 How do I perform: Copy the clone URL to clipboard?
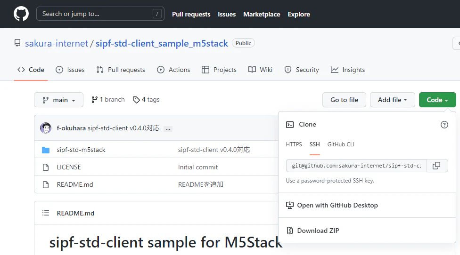pos(437,166)
